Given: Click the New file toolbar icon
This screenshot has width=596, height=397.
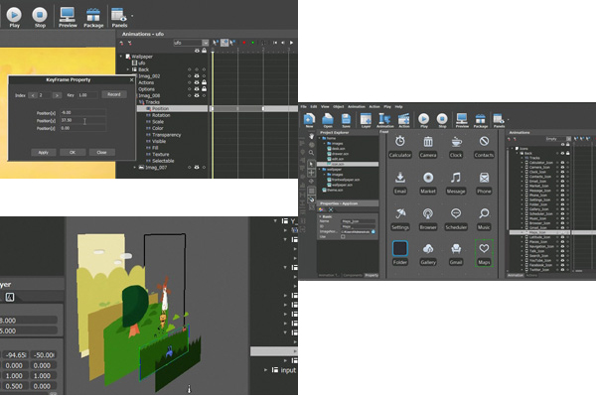Looking at the screenshot, I should 309,120.
